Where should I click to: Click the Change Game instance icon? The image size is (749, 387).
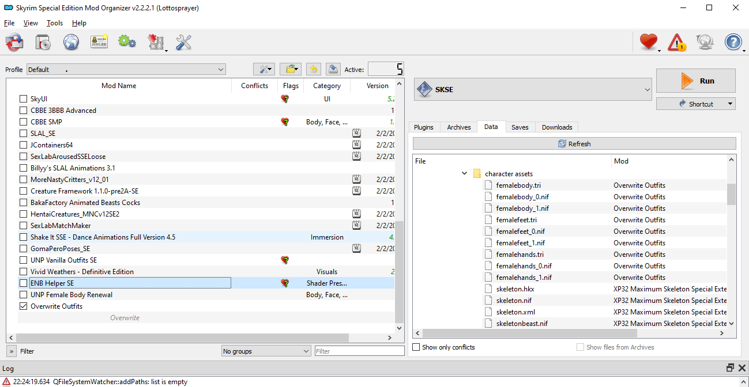(14, 42)
